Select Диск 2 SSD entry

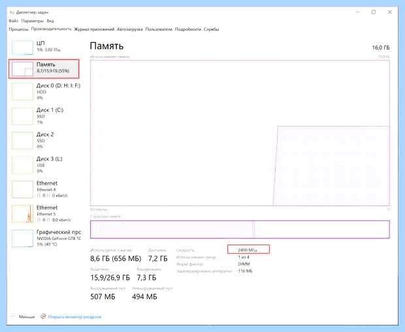point(44,140)
